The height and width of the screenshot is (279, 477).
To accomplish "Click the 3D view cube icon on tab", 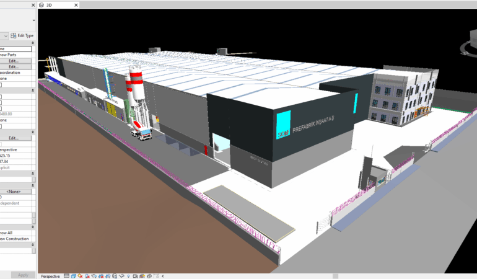I will tap(42, 4).
